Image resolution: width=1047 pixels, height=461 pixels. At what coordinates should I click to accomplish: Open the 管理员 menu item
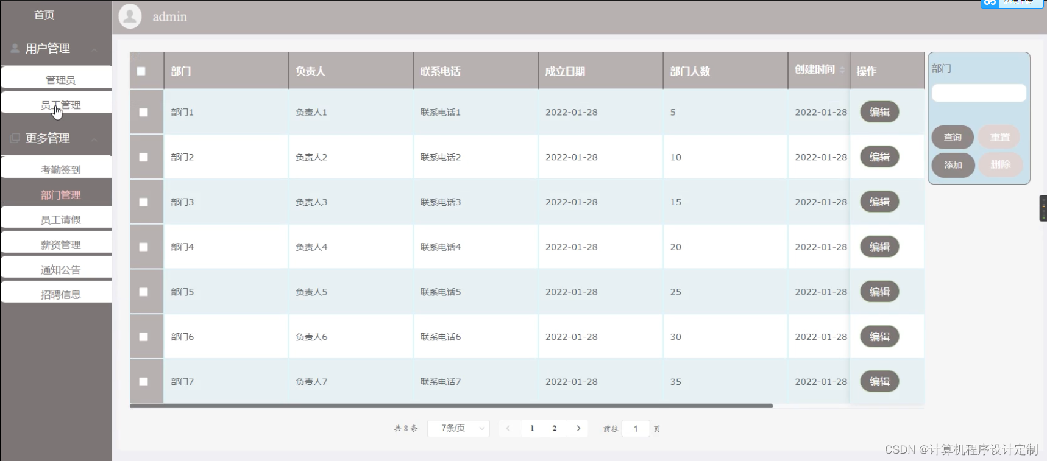(x=56, y=77)
